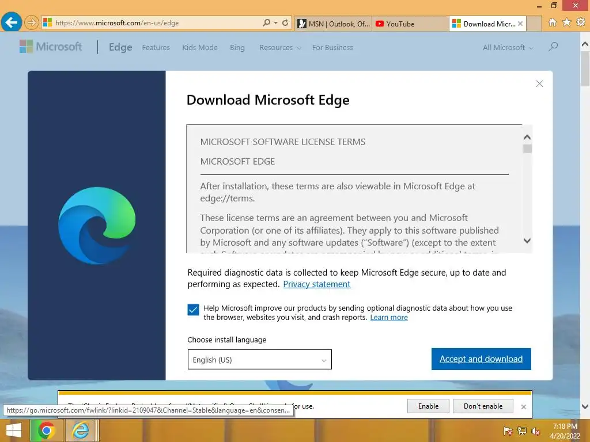Switch to the YouTube tab
This screenshot has width=590, height=442.
[x=410, y=24]
